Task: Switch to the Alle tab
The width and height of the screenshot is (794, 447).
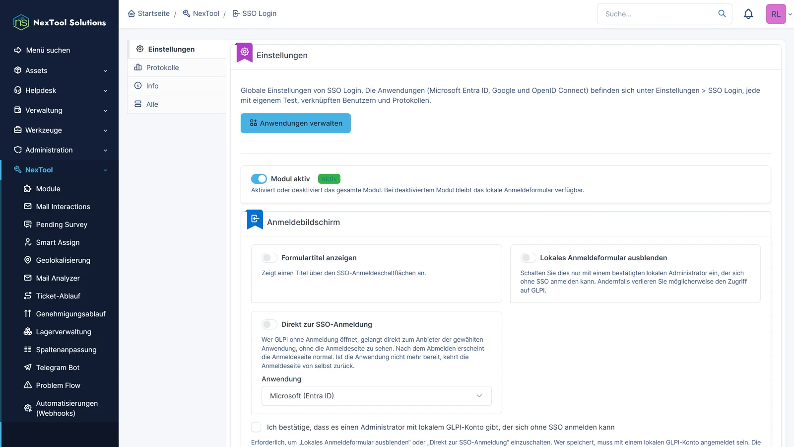Action: pyautogui.click(x=177, y=104)
